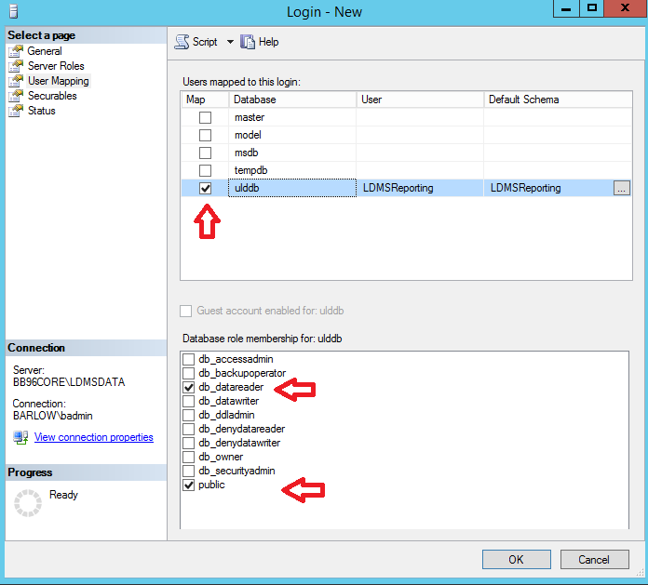Select the Status page icon
Image resolution: width=648 pixels, height=585 pixels.
pos(15,111)
